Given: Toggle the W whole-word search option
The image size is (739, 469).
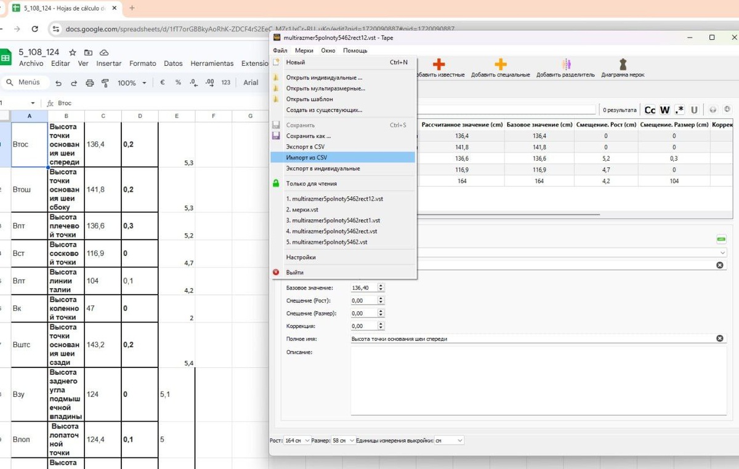Looking at the screenshot, I should point(664,110).
